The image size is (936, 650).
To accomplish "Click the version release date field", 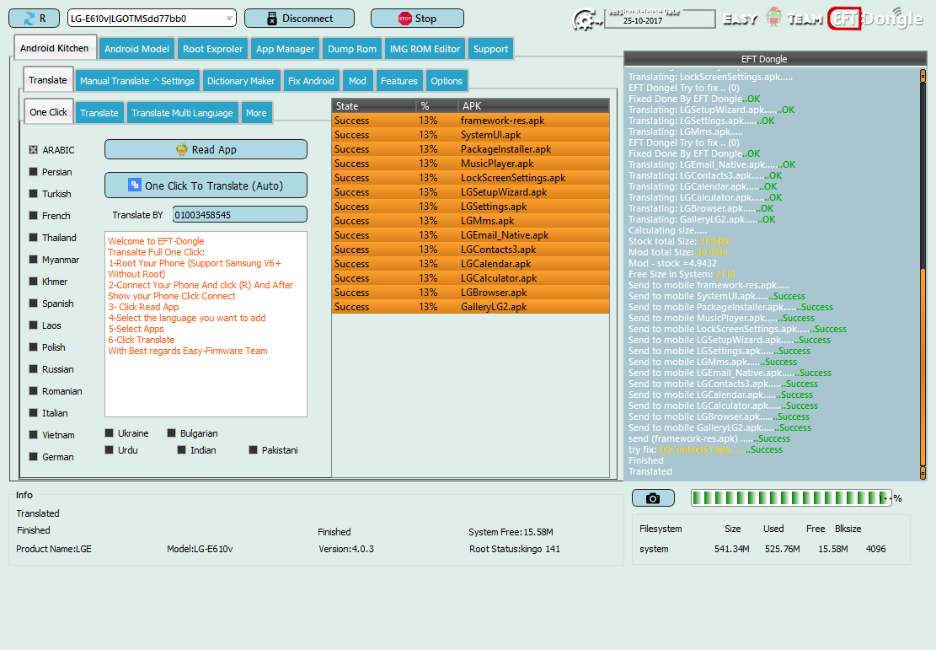I will pyautogui.click(x=660, y=19).
